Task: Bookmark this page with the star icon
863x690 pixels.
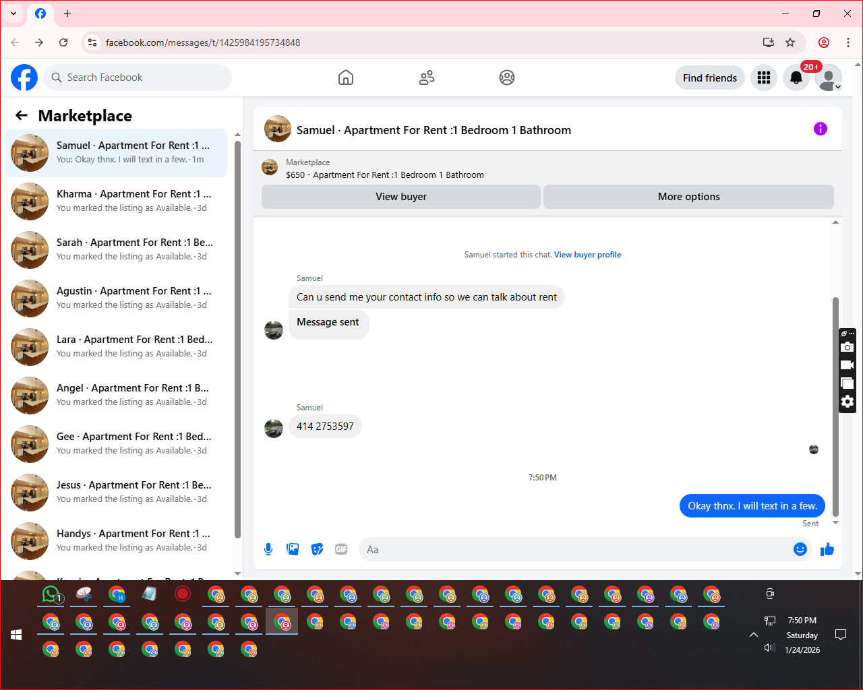Action: click(x=790, y=42)
